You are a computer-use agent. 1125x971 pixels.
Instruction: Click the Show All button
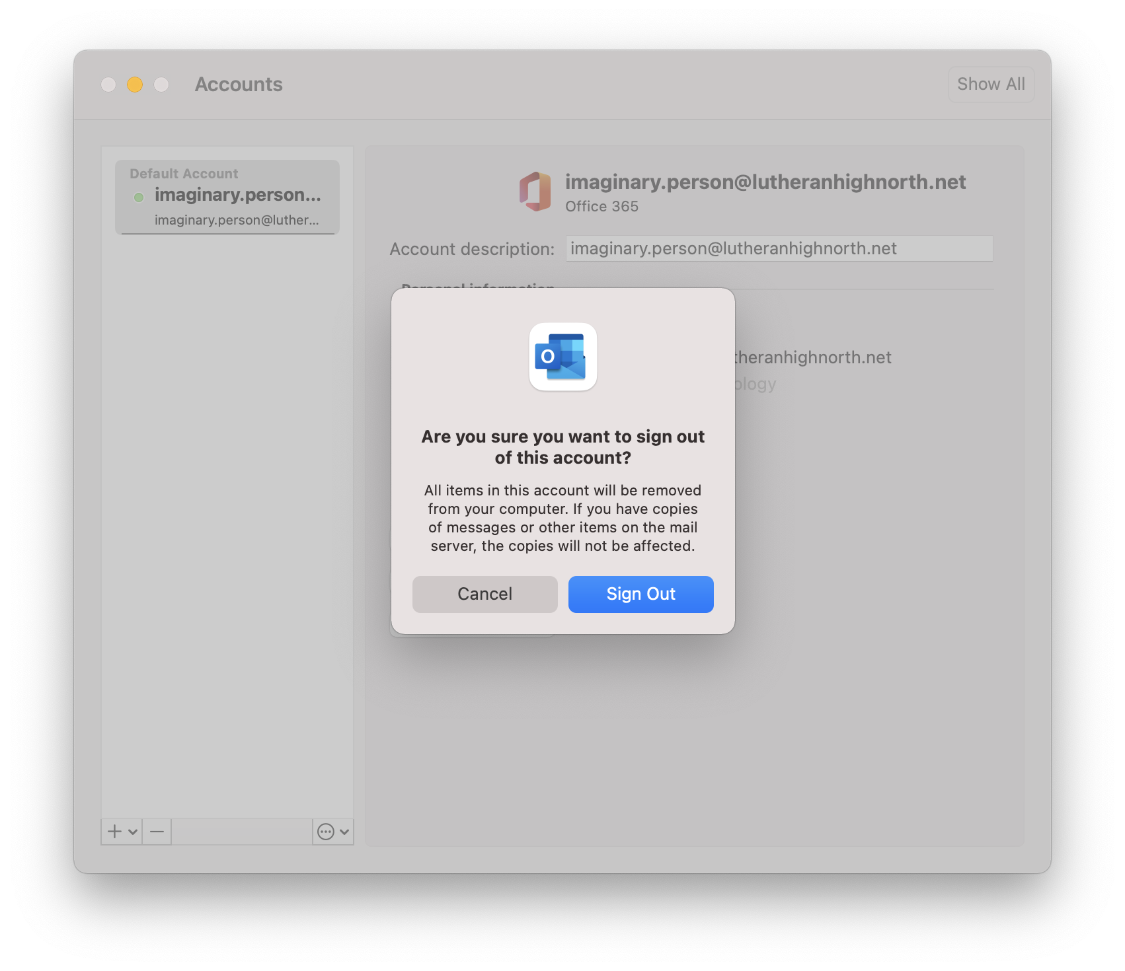click(991, 84)
